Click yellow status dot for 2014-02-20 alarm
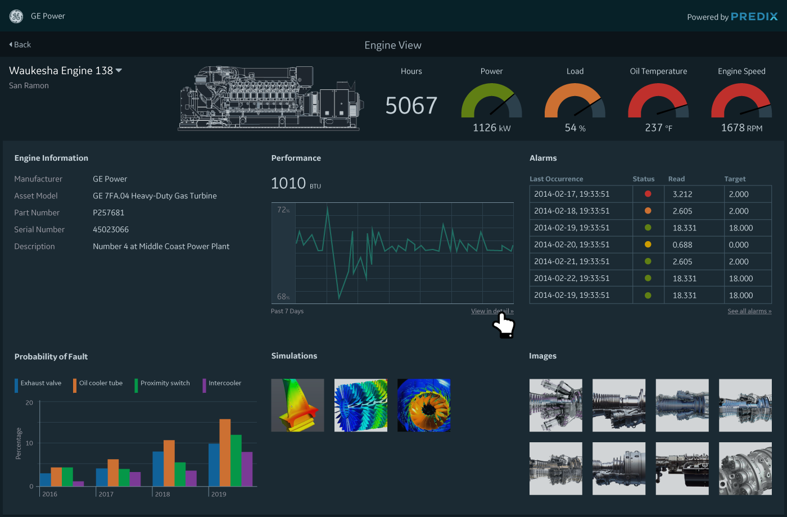787x517 pixels. pos(648,244)
